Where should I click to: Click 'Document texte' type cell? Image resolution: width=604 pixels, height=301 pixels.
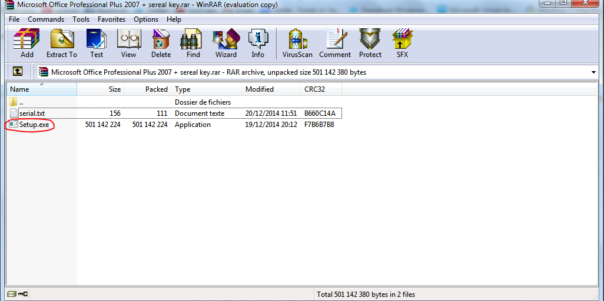[x=200, y=113]
